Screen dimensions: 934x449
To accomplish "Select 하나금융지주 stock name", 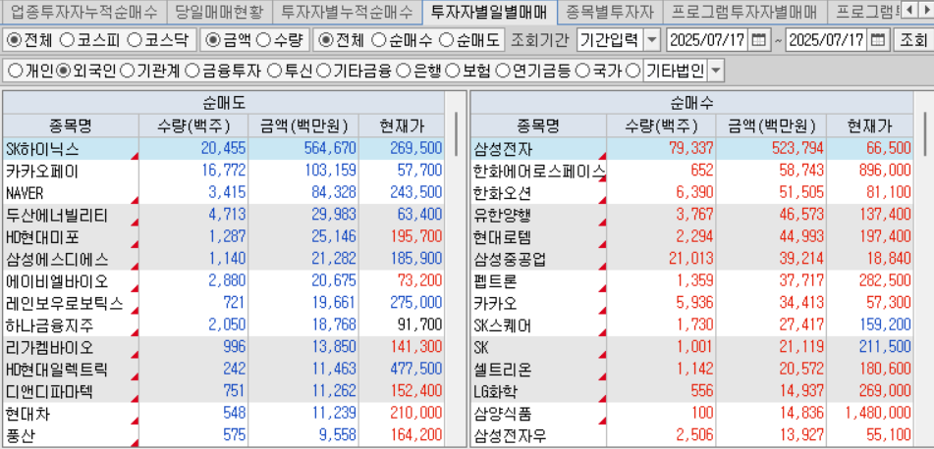I will [49, 325].
